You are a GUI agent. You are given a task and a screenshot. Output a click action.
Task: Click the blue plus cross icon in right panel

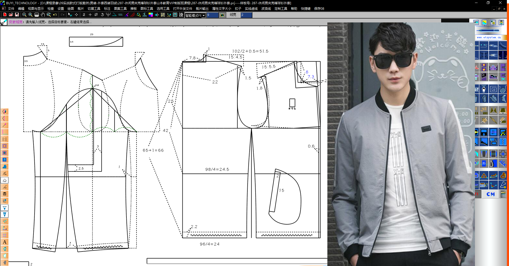[503, 154]
